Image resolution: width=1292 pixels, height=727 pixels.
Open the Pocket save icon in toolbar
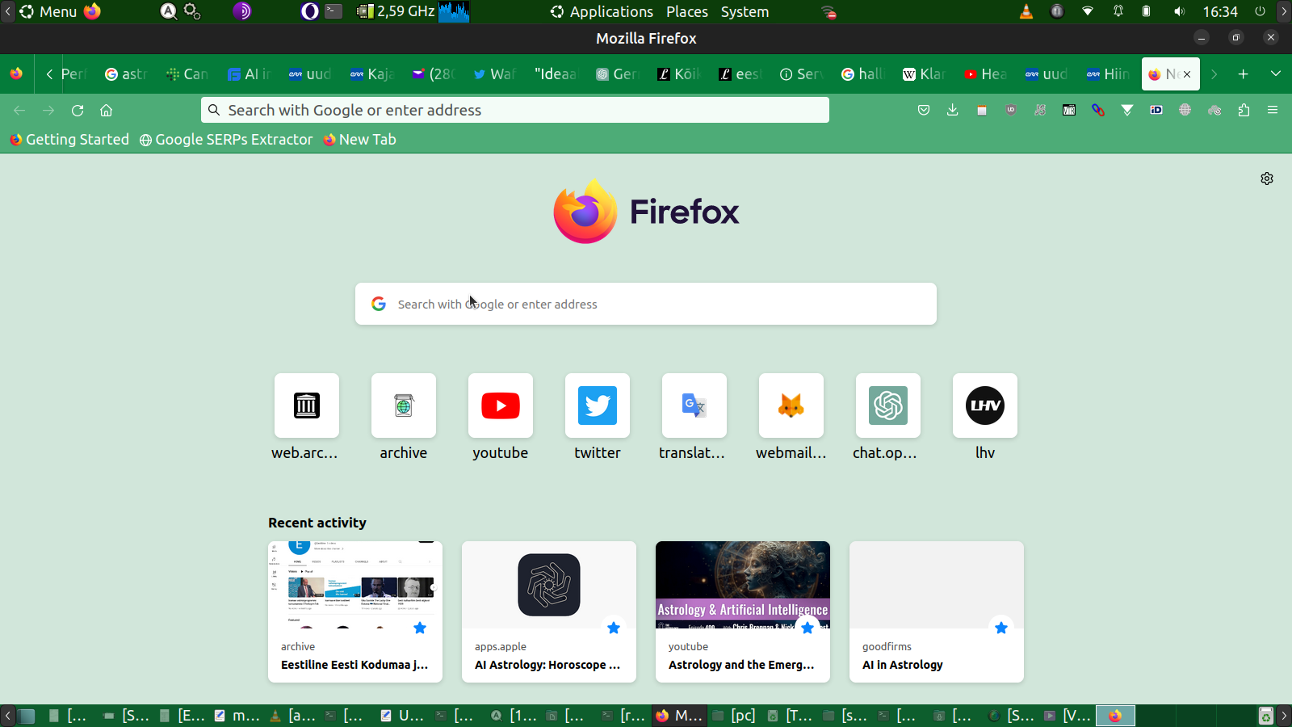pyautogui.click(x=924, y=110)
